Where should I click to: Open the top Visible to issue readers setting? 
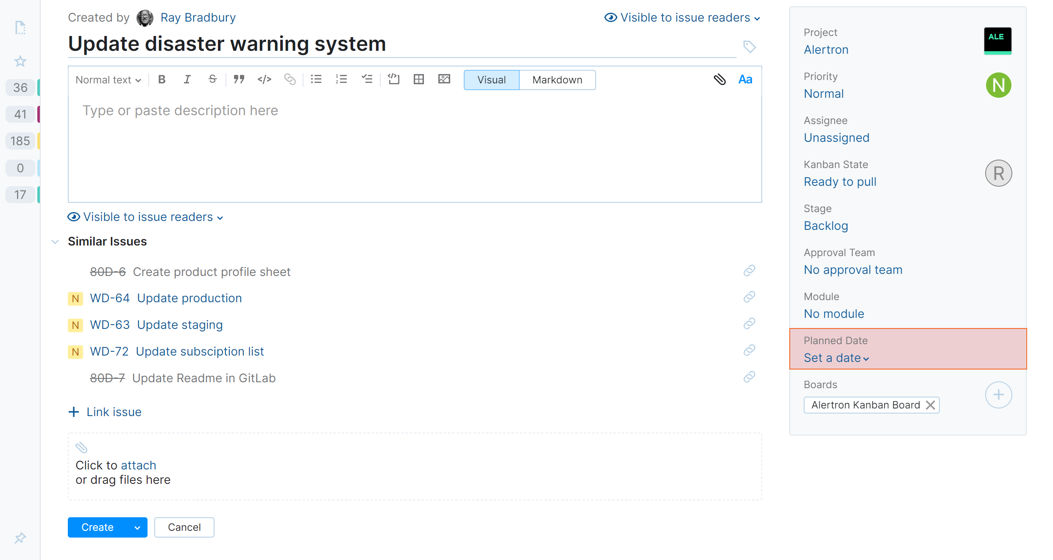coord(682,18)
